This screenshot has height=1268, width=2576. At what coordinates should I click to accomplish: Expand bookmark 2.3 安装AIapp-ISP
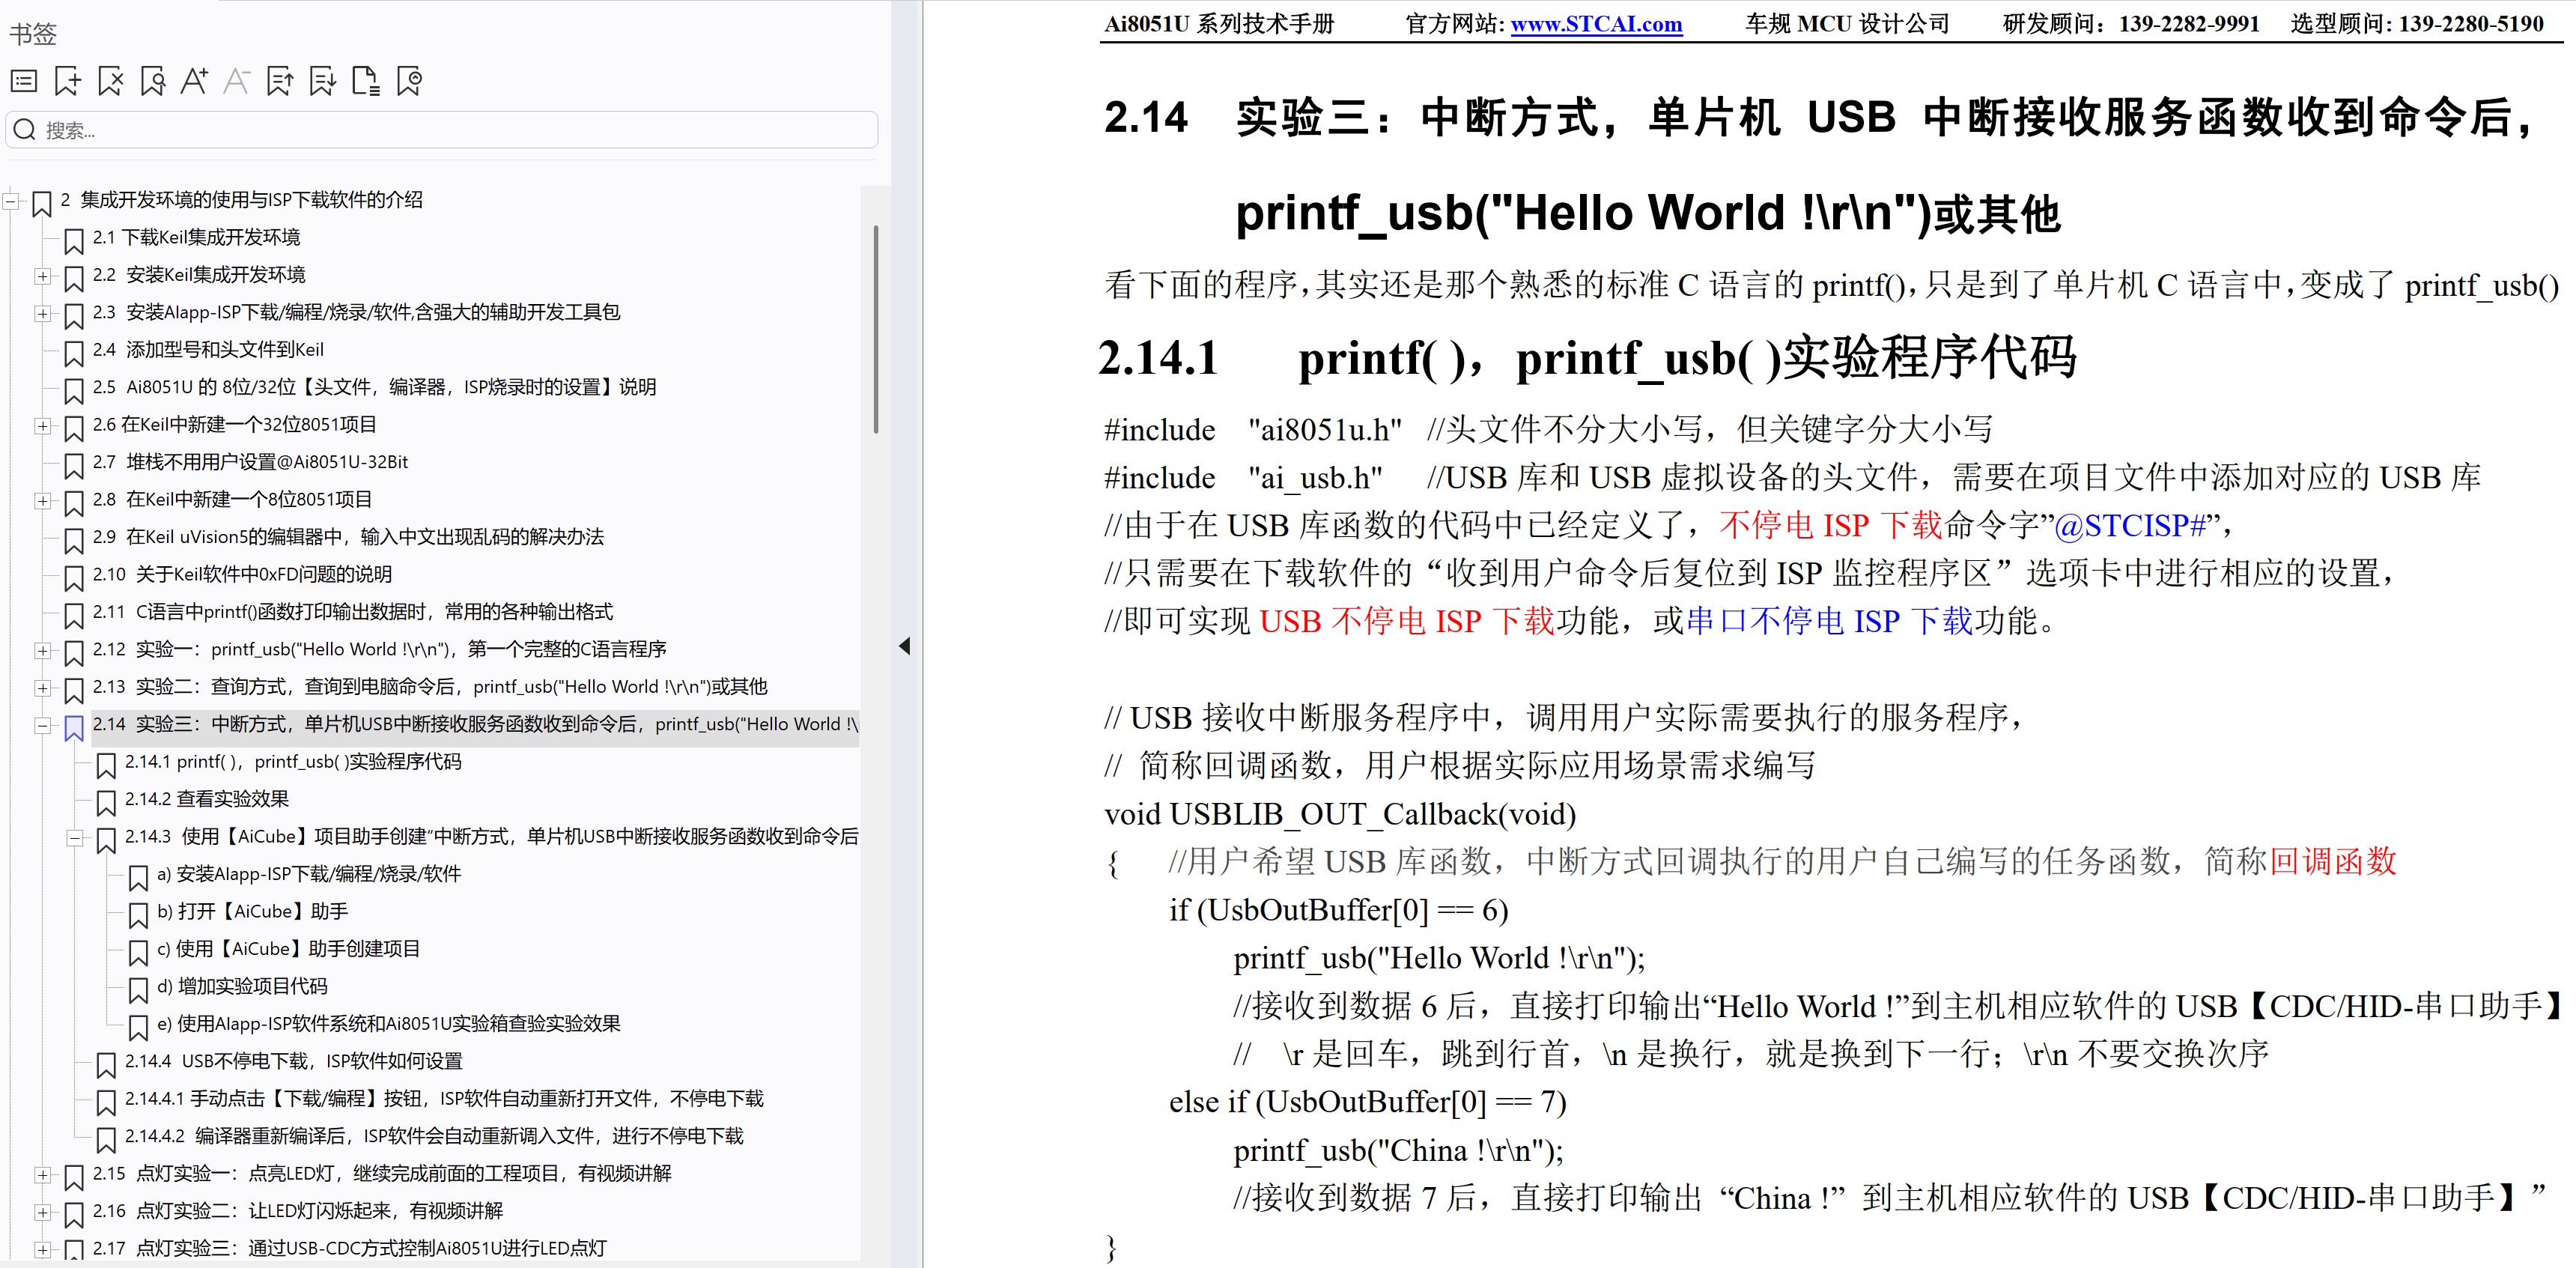point(42,313)
